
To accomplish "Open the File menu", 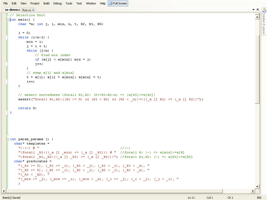I will pos(6,3).
